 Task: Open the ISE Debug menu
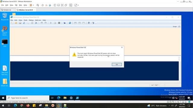point(31,20)
